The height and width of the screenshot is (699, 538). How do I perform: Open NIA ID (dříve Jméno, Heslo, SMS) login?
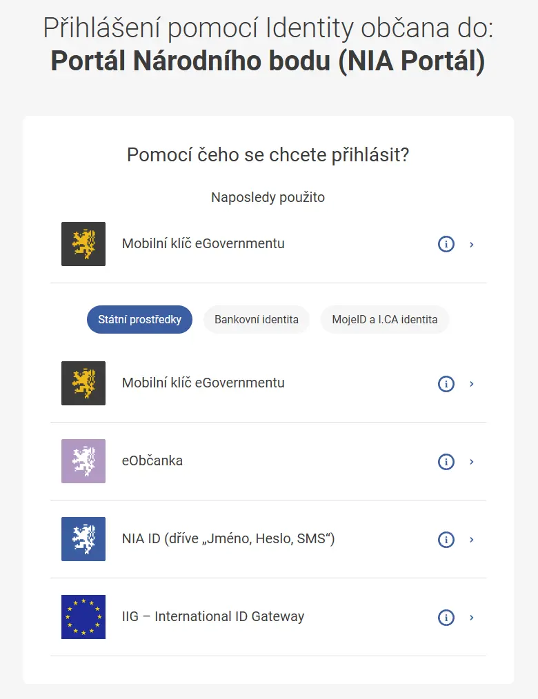[x=228, y=539]
